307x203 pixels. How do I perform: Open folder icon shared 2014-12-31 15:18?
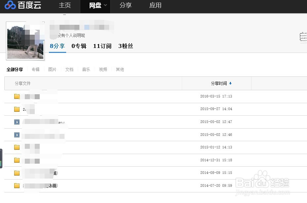point(17,160)
